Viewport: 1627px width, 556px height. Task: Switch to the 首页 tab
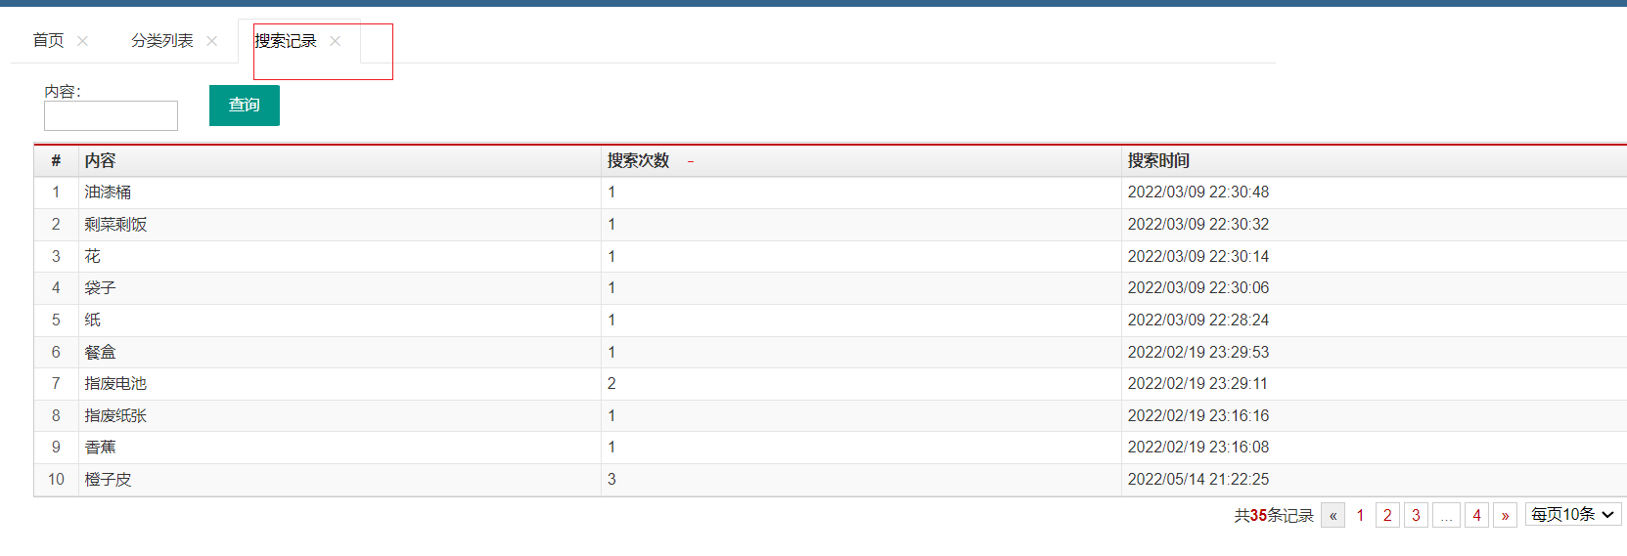pyautogui.click(x=48, y=41)
